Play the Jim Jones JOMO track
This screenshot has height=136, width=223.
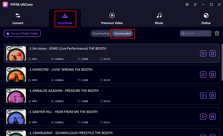tap(203, 53)
